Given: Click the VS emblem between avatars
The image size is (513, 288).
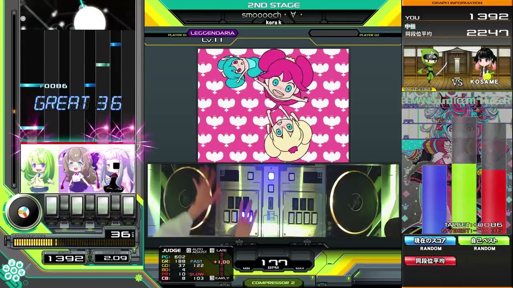Looking at the screenshot, I should [x=457, y=82].
